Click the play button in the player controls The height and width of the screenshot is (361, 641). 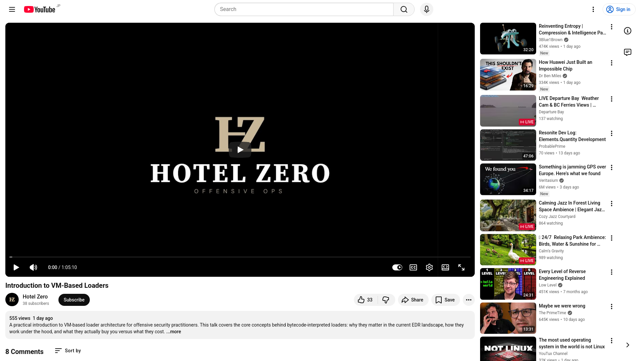16,267
